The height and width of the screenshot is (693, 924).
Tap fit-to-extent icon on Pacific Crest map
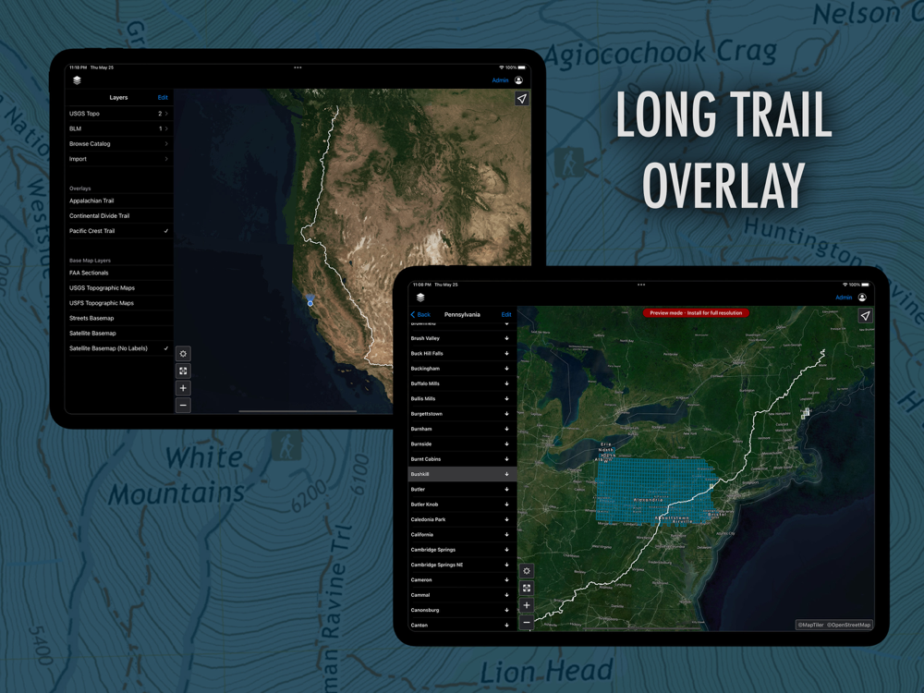click(x=183, y=371)
